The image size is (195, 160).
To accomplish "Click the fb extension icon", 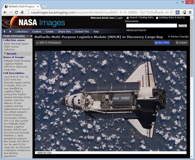I will point(178,12).
